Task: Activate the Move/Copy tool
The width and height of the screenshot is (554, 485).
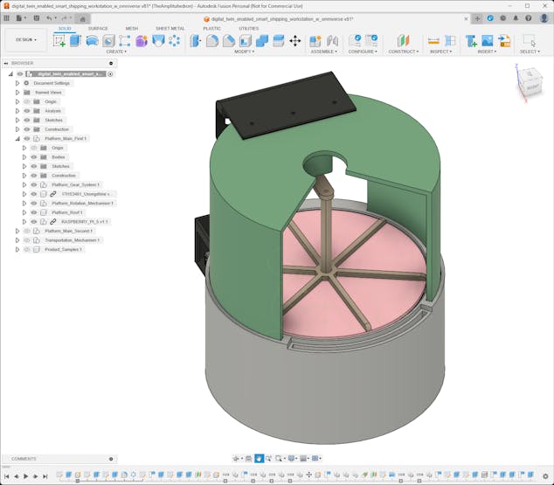Action: (x=294, y=40)
